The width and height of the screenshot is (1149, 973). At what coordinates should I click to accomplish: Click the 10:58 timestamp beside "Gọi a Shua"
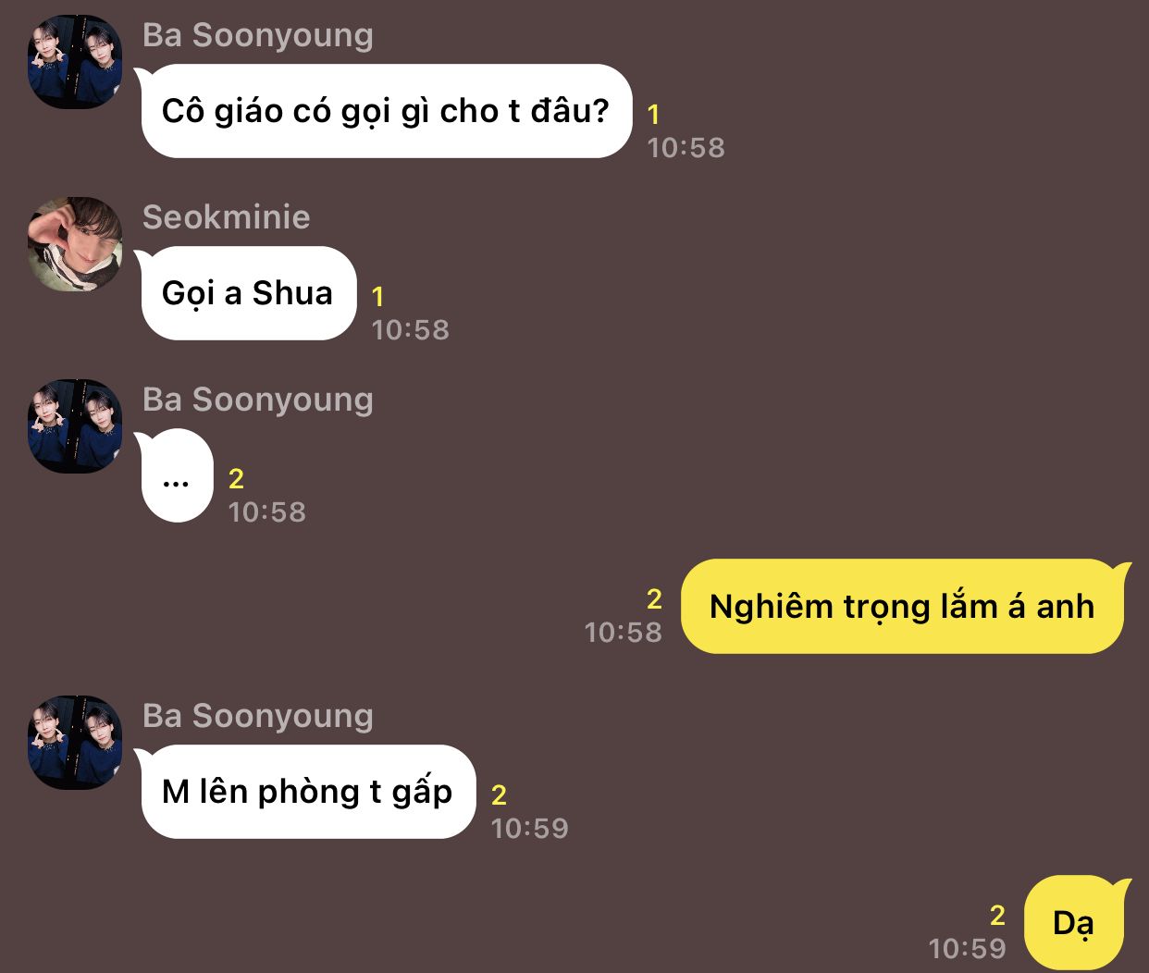[x=411, y=330]
